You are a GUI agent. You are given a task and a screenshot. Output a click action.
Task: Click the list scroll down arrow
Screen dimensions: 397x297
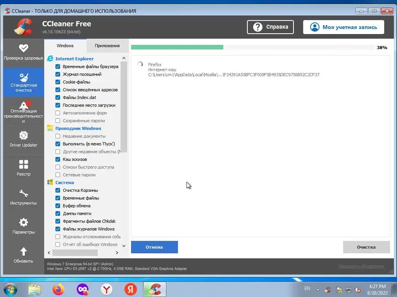coord(124,246)
